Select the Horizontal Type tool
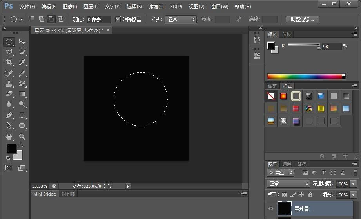This screenshot has height=219, width=361. [x=22, y=115]
